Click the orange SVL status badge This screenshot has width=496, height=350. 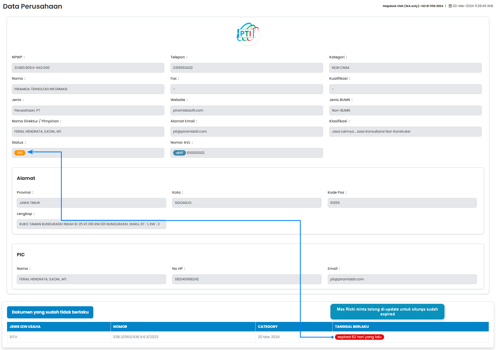[20, 153]
